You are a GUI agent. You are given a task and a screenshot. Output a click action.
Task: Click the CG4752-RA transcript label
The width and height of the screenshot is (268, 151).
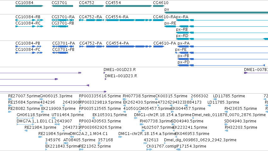(90, 17)
